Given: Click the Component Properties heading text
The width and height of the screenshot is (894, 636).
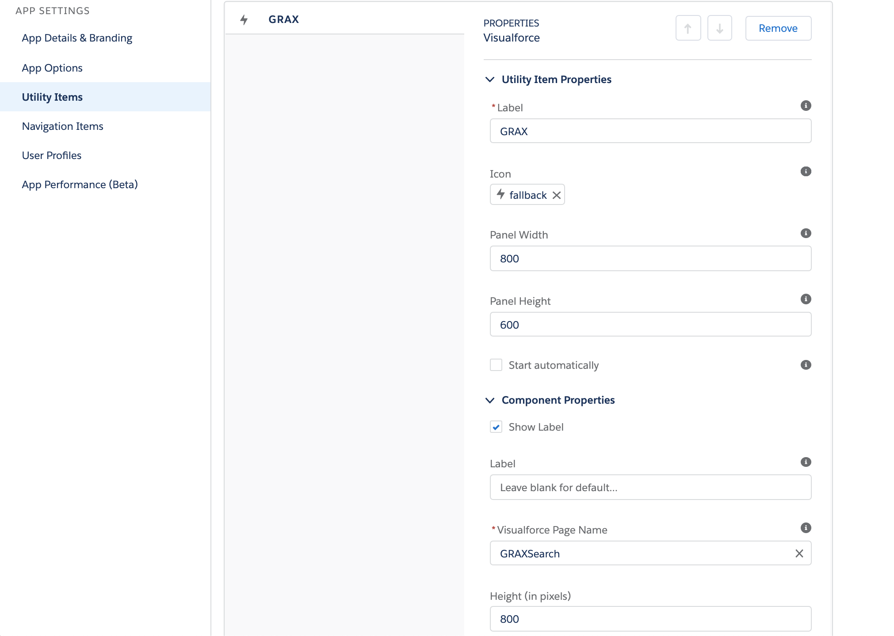Looking at the screenshot, I should point(558,400).
